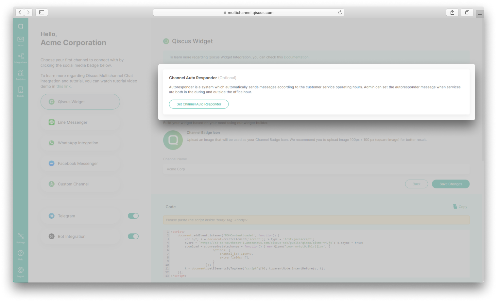Click the Facebook Messenger channel icon
Viewport: 497px width, 302px height.
point(52,163)
